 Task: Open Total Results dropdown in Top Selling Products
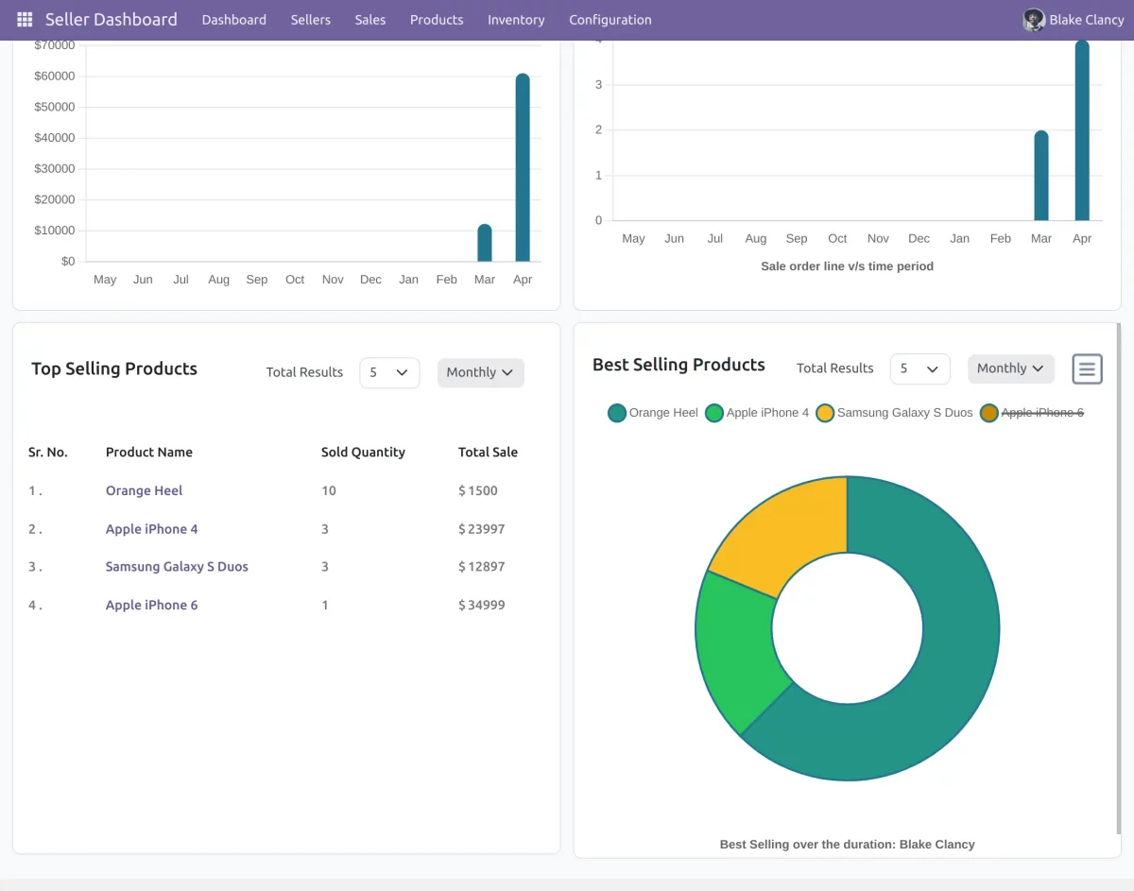[x=388, y=372]
